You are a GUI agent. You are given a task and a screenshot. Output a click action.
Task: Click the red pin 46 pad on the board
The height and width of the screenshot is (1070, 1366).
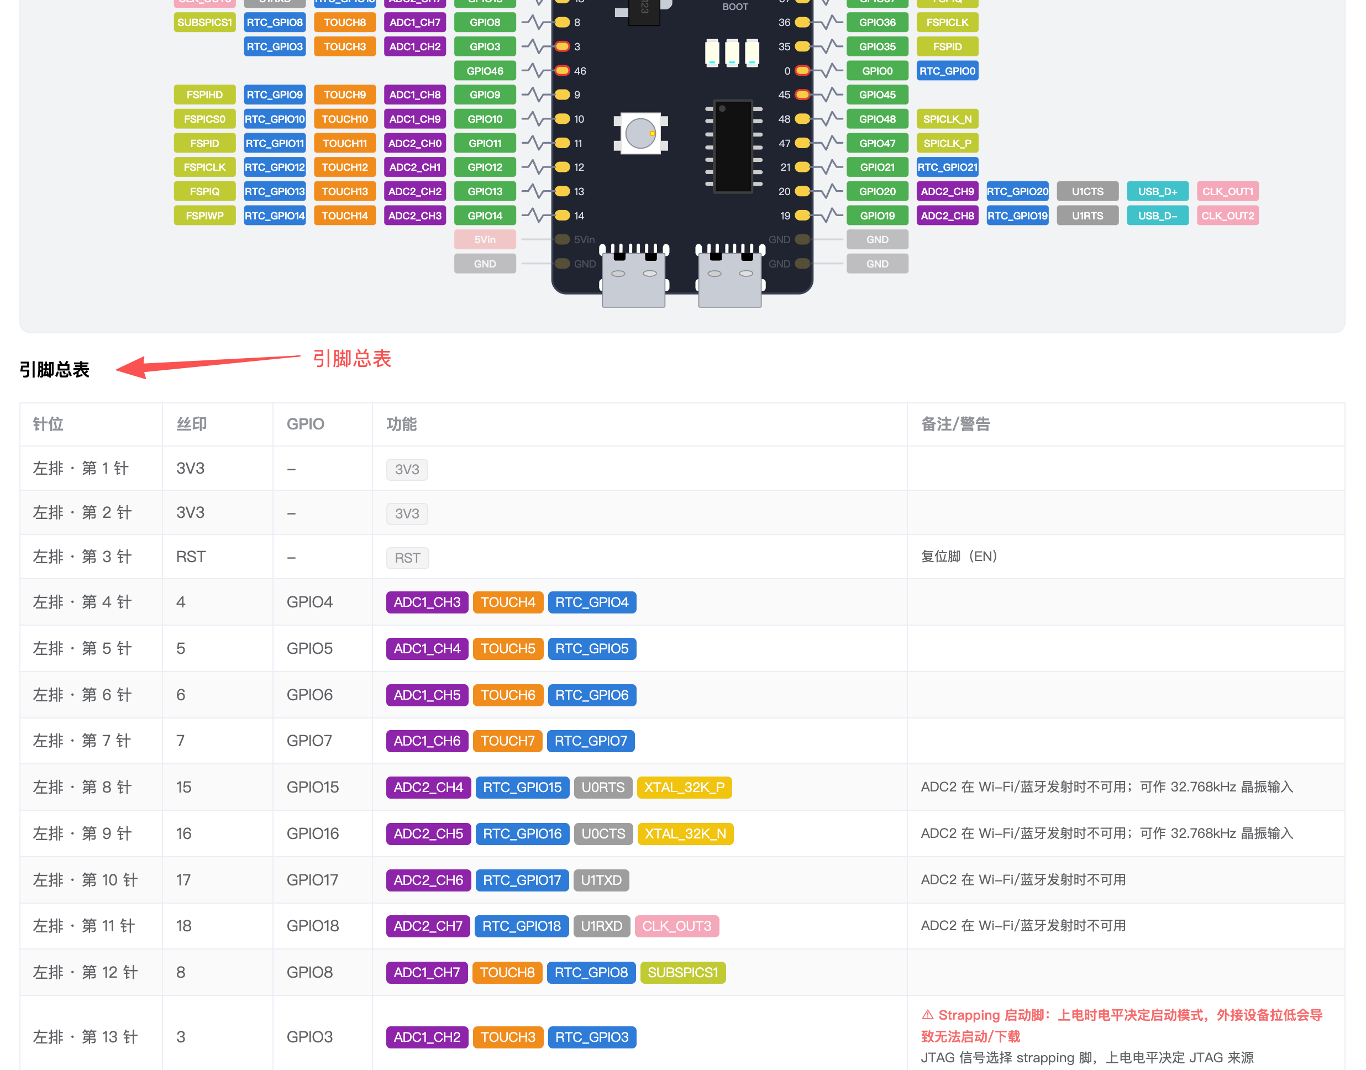pos(562,71)
